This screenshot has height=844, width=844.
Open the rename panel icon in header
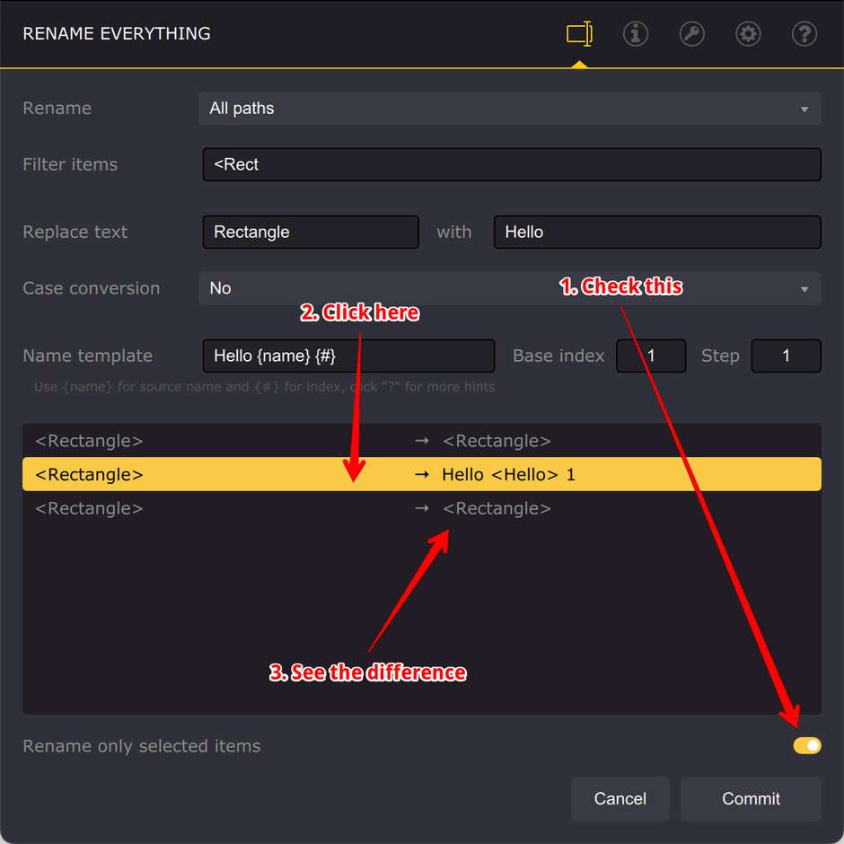tap(579, 34)
